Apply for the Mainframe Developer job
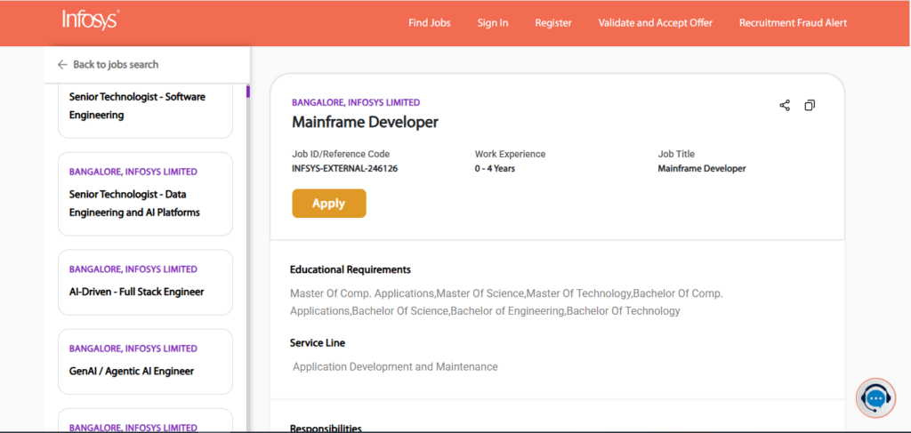The width and height of the screenshot is (911, 433). (329, 203)
